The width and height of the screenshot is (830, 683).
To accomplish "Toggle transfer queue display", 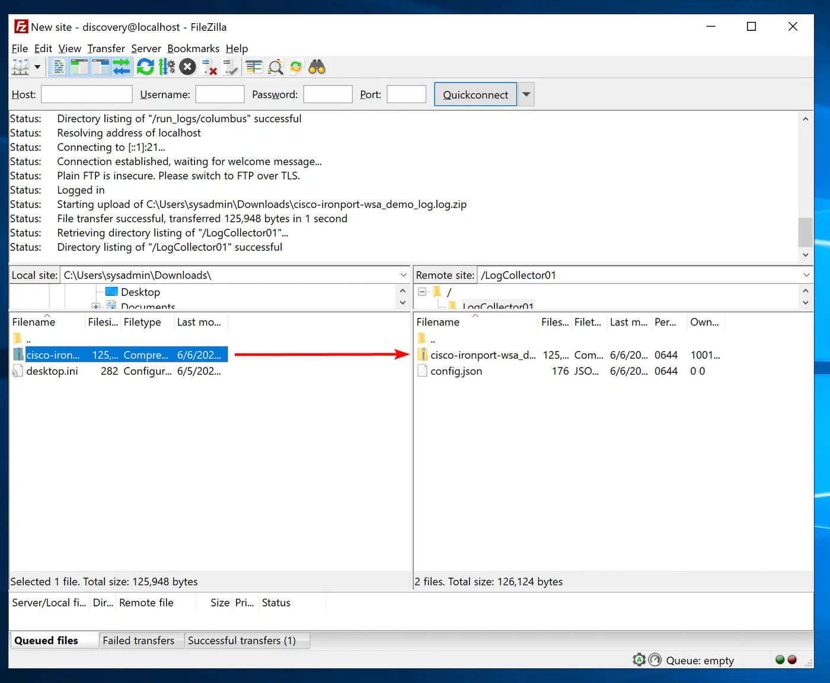I will [122, 67].
